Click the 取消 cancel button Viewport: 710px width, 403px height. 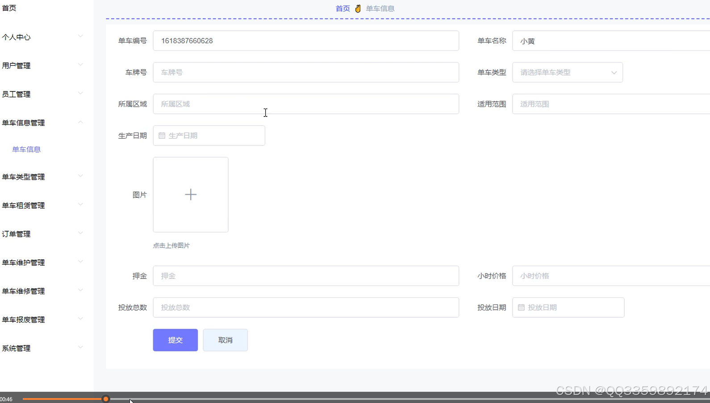(226, 340)
